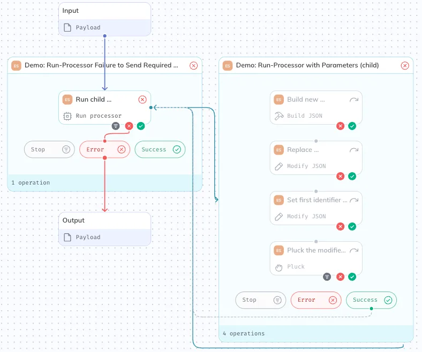
Task: Click skipped arrow icon on Pluck operation
Action: click(354, 250)
